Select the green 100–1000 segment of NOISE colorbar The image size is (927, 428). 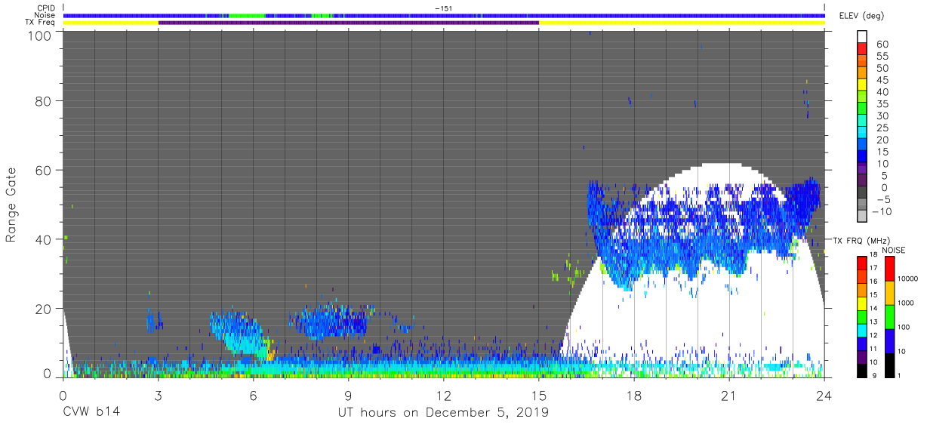point(889,316)
